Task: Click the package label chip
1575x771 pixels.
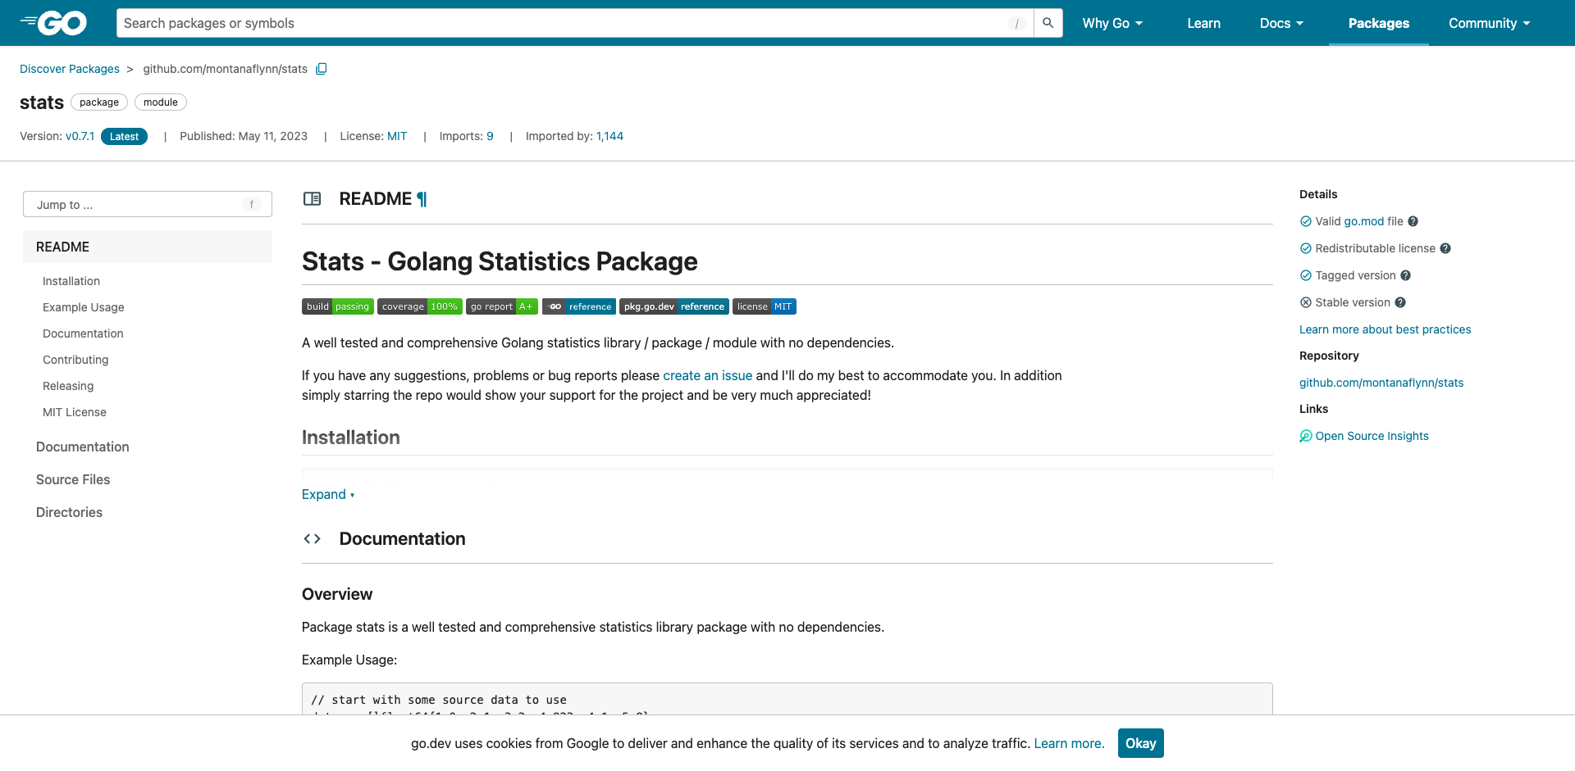Action: pyautogui.click(x=99, y=102)
